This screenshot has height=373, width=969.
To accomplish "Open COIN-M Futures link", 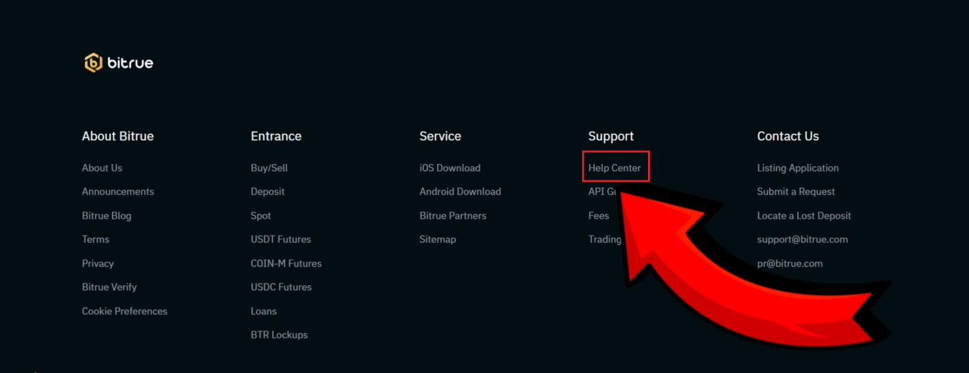I will (286, 263).
